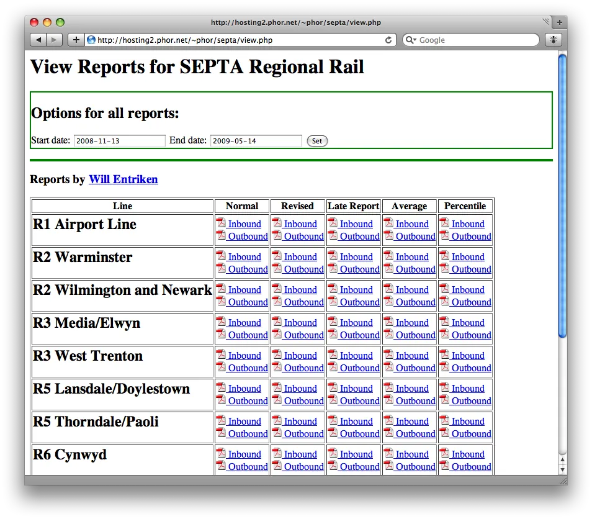Click PDF icon for R3 West Trenton Late Report Inbound

333,354
